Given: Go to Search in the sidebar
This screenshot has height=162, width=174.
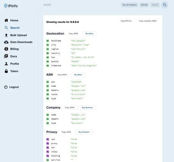Looking at the screenshot, I should click(x=12, y=28).
